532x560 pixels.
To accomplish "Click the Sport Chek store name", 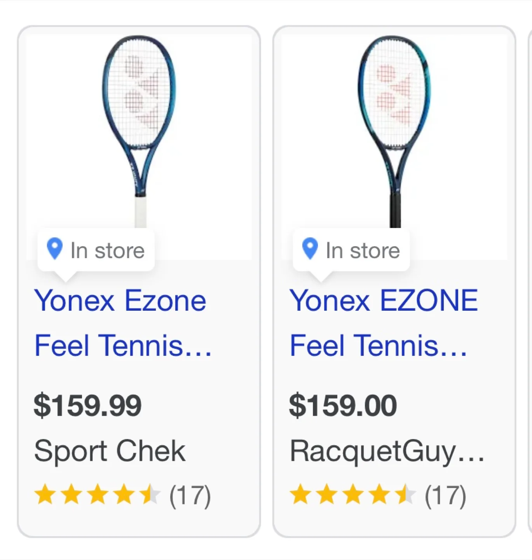I will (109, 450).
